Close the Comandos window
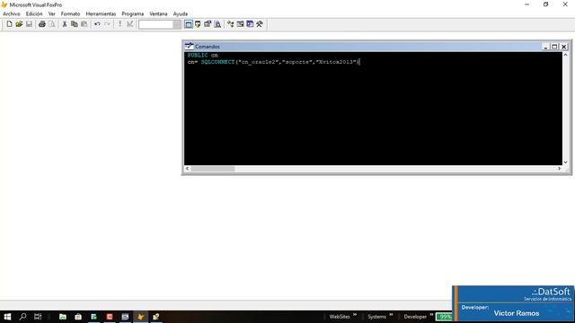This screenshot has height=323, width=575. [564, 47]
